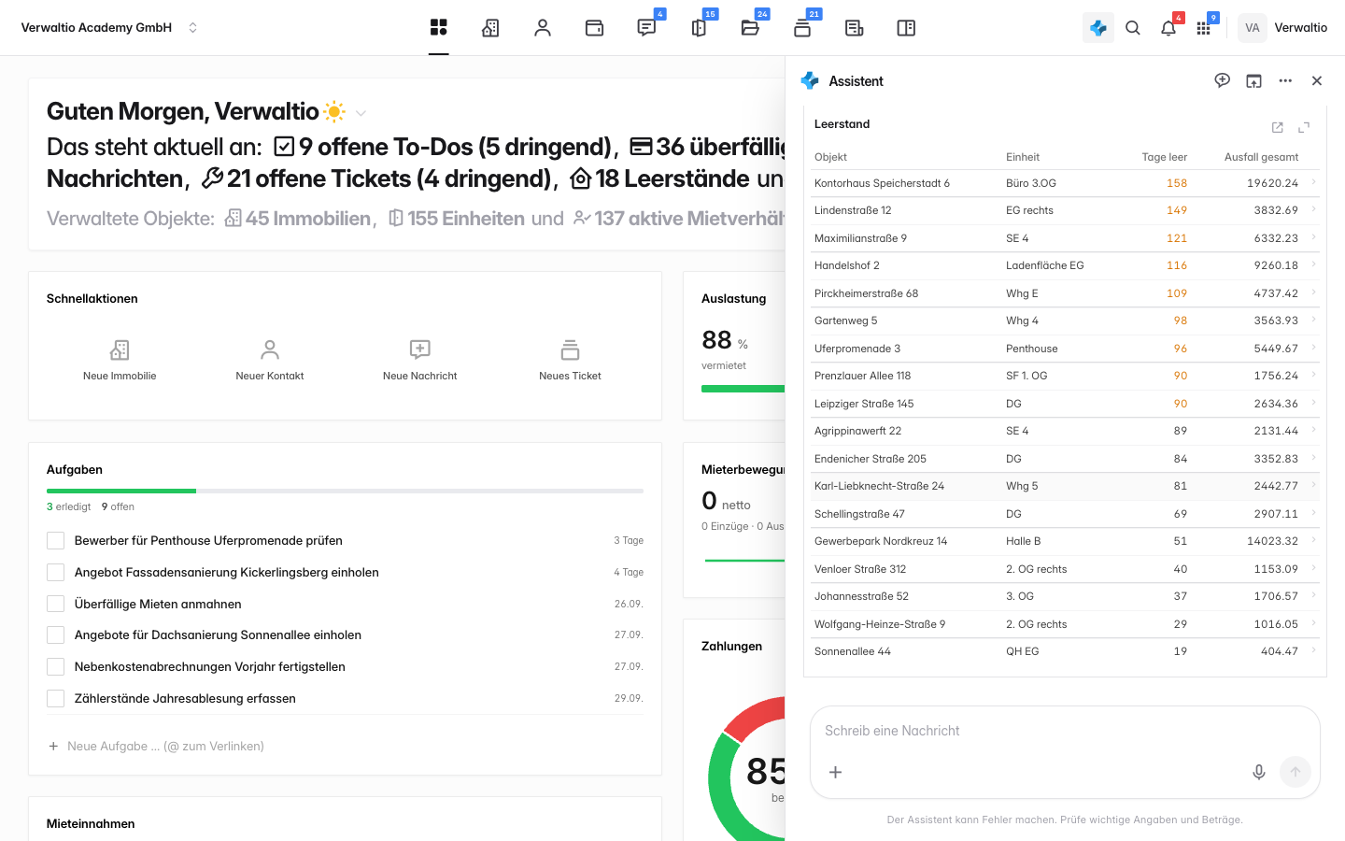Click '21 offene Tickets (4 dringend)' link
The width and height of the screenshot is (1345, 841).
click(x=376, y=178)
